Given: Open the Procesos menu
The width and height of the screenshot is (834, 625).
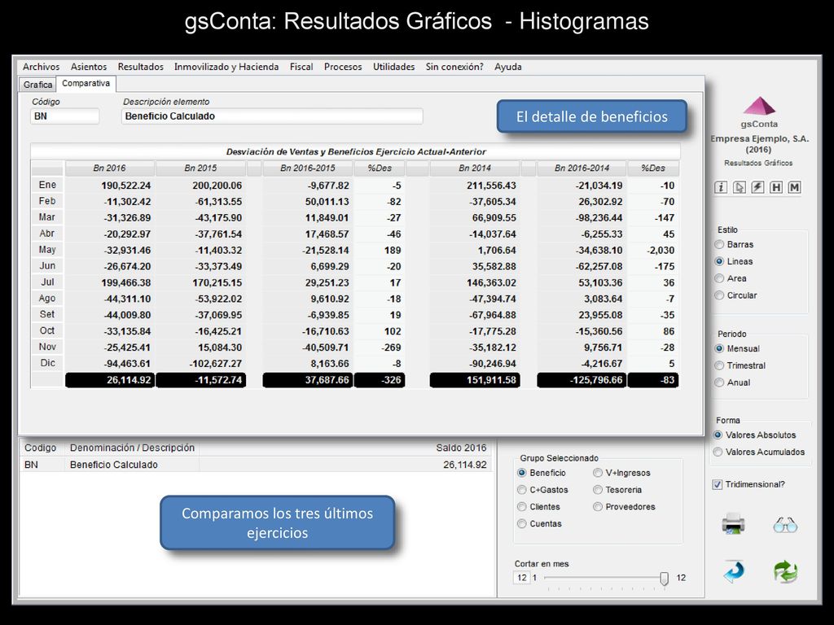Looking at the screenshot, I should click(343, 67).
